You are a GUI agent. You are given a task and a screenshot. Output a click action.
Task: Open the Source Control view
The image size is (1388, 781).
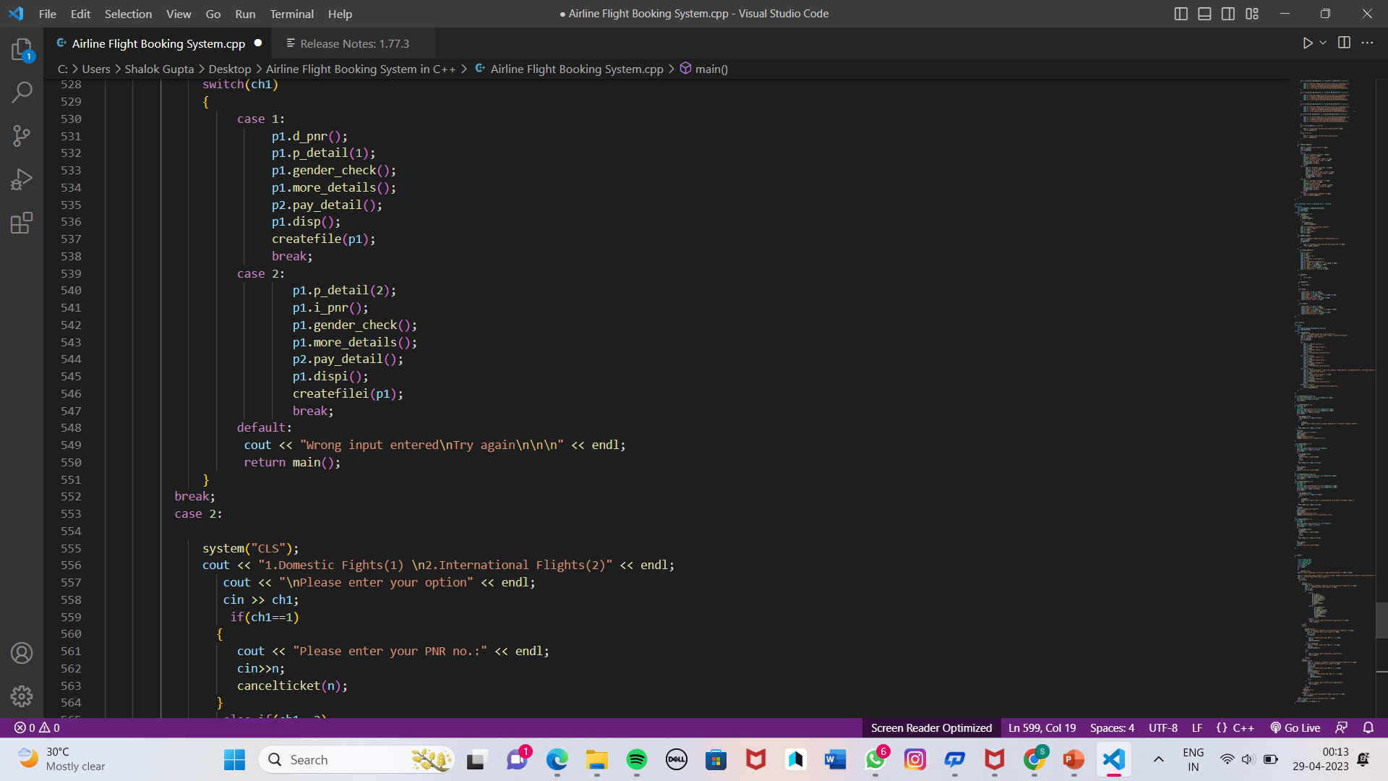22,135
